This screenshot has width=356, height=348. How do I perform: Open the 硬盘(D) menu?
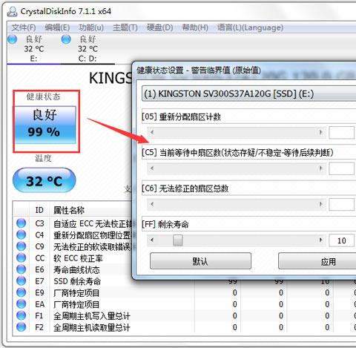click(x=160, y=27)
